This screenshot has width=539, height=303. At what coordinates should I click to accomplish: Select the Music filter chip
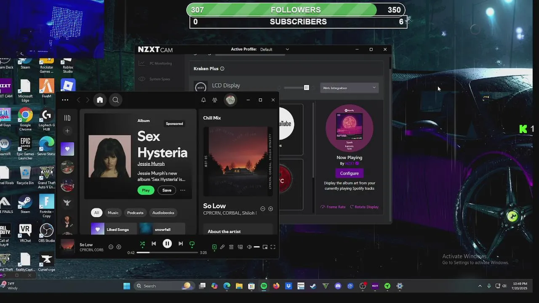[113, 213]
